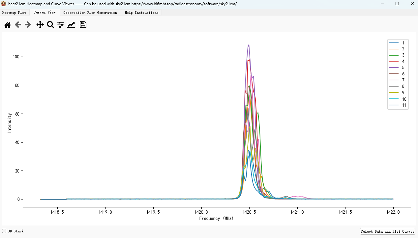Select the Zoom magnifier tool
This screenshot has width=418, height=238.
(x=50, y=25)
